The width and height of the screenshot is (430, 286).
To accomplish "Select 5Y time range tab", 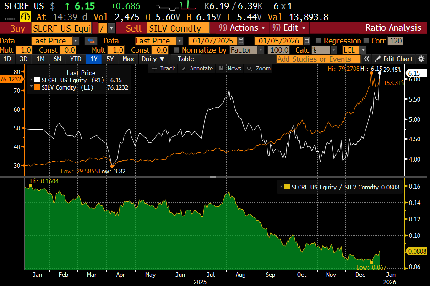I will 110,59.
